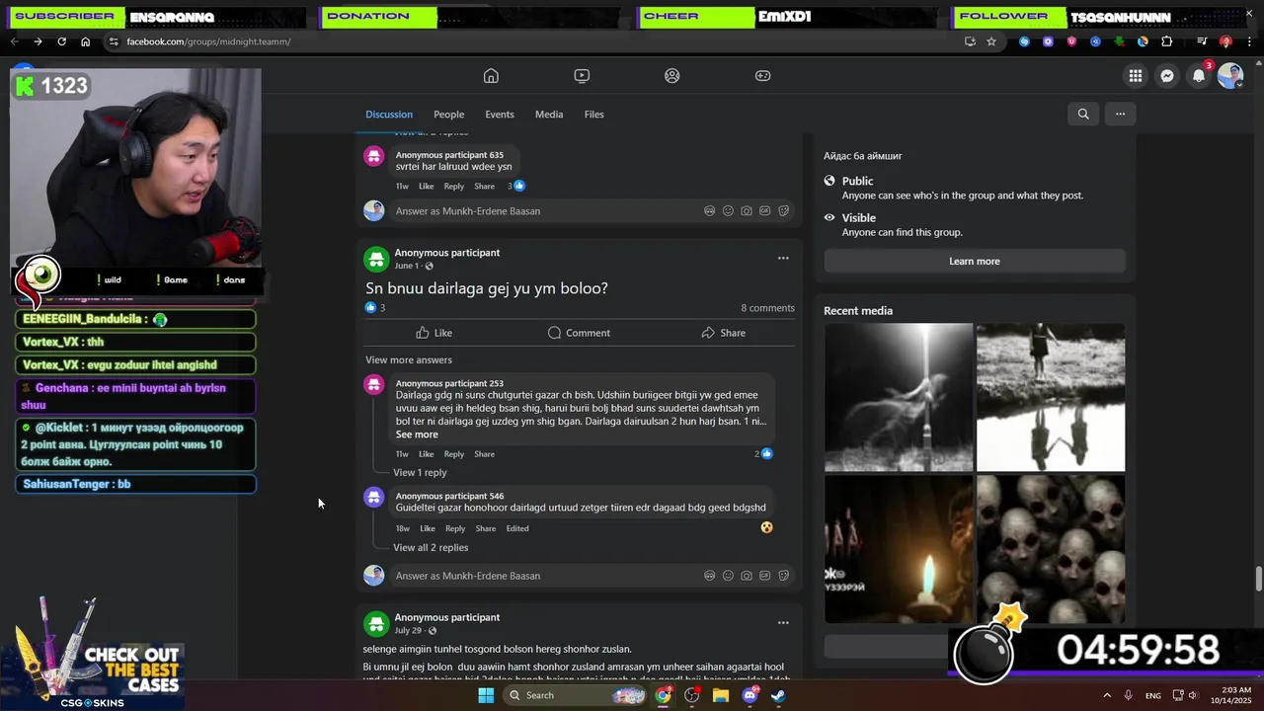
Task: Click the browser reload button
Action: click(x=61, y=41)
